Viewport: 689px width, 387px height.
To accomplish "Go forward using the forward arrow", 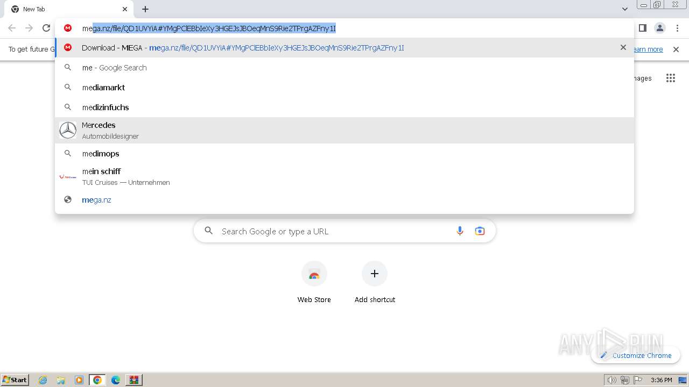I will point(29,28).
